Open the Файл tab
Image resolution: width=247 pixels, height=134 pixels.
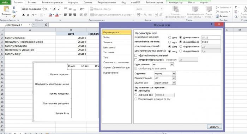tap(5, 2)
